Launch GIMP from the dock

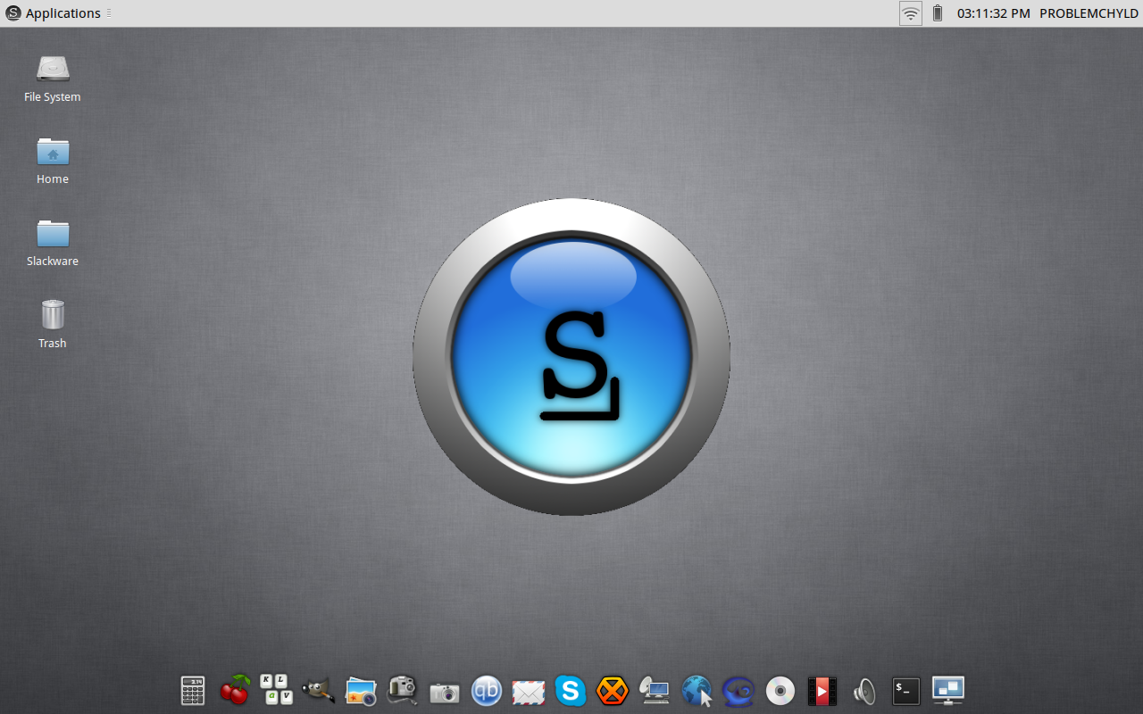319,690
